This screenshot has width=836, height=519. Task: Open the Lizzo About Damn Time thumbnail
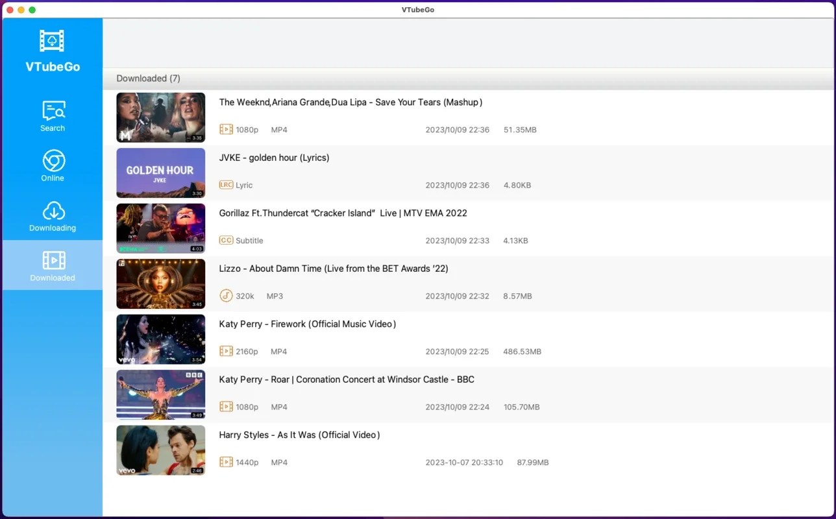[x=161, y=284]
